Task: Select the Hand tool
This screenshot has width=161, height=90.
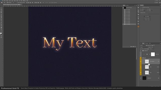Action: pyautogui.click(x=1, y=27)
